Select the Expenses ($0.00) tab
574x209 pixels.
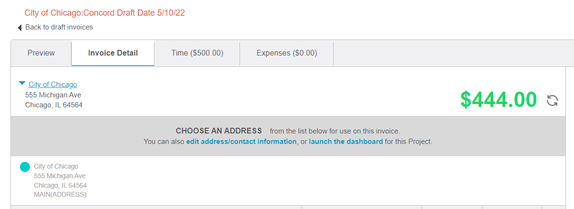[x=287, y=53]
